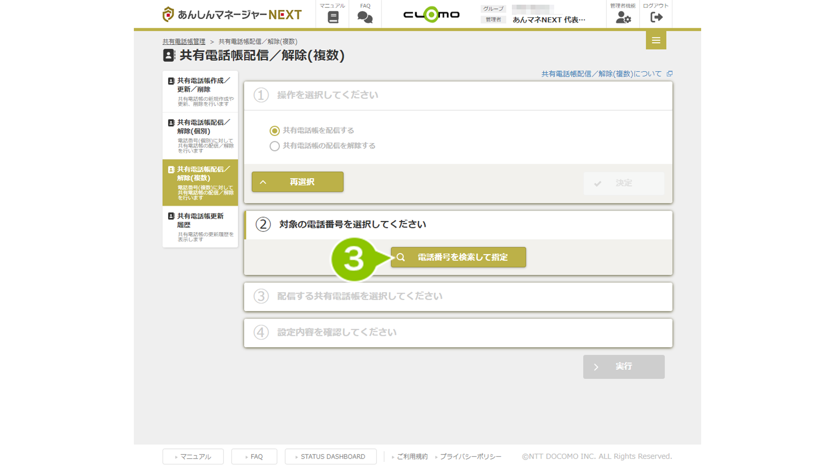This screenshot has height=469, width=835.
Task: Click 共有電話帳管理 breadcrumb link
Action: [184, 42]
